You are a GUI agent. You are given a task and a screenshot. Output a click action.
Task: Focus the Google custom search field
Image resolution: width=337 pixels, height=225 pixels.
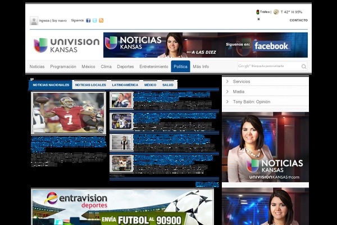[269, 66]
